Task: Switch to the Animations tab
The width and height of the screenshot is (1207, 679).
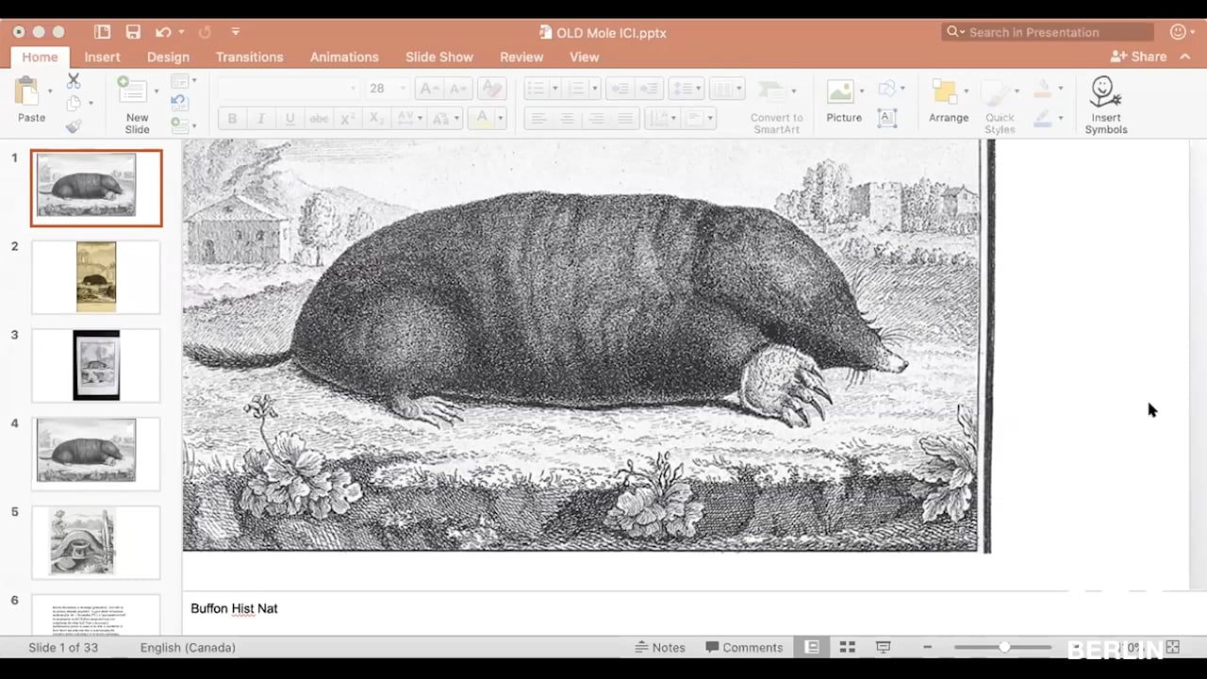Action: (344, 57)
